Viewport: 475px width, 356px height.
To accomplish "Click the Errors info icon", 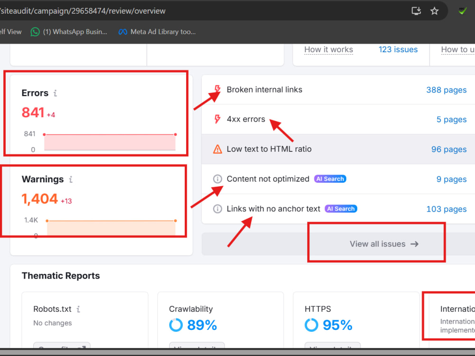I will coord(55,93).
